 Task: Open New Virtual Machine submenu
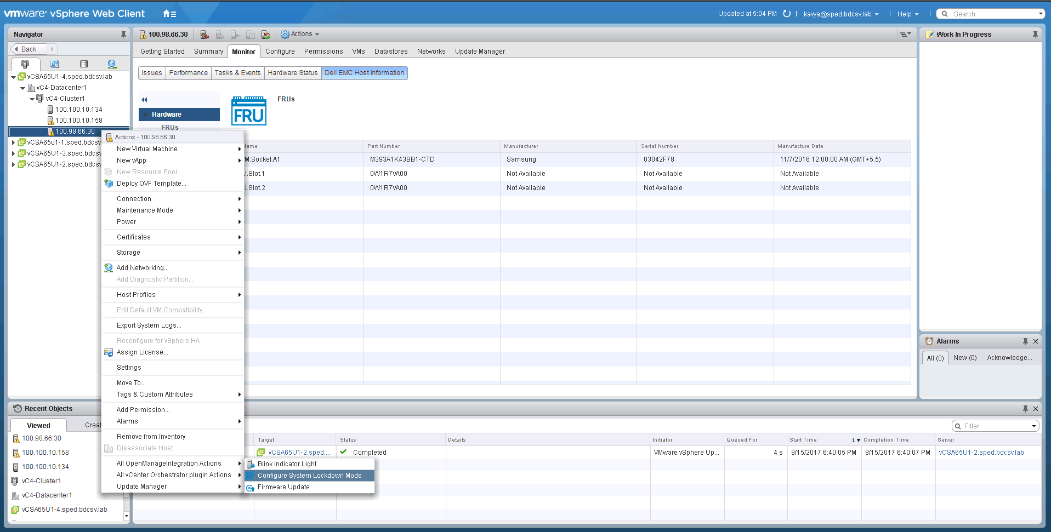tap(173, 149)
